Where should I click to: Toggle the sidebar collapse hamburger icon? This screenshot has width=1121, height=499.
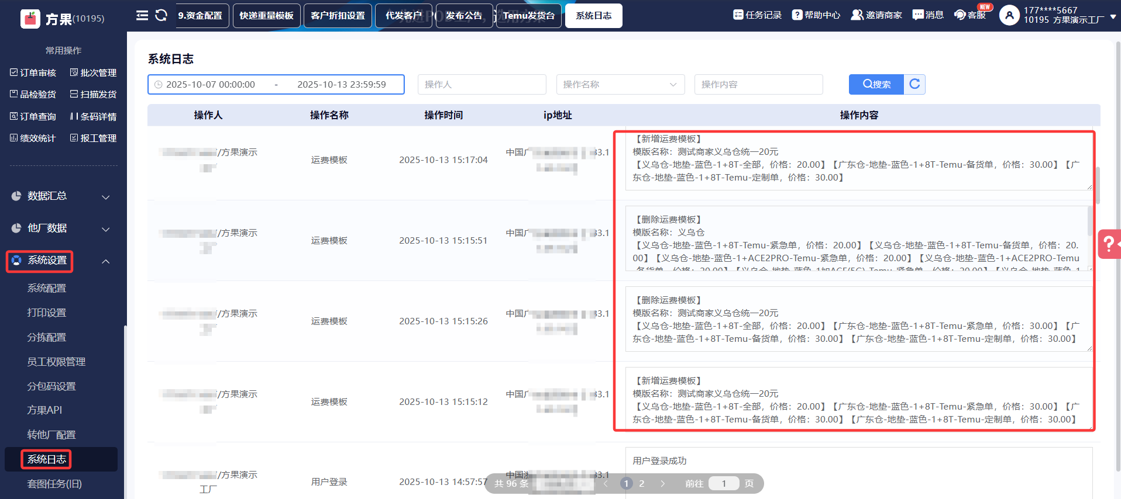tap(142, 16)
